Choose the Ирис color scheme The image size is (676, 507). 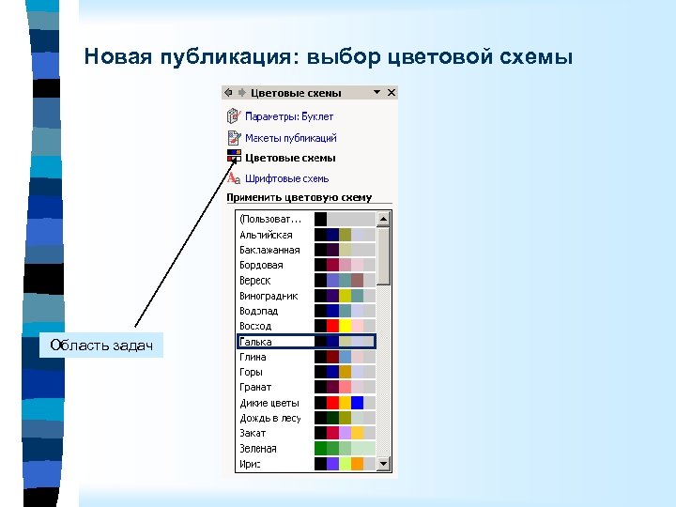(306, 464)
